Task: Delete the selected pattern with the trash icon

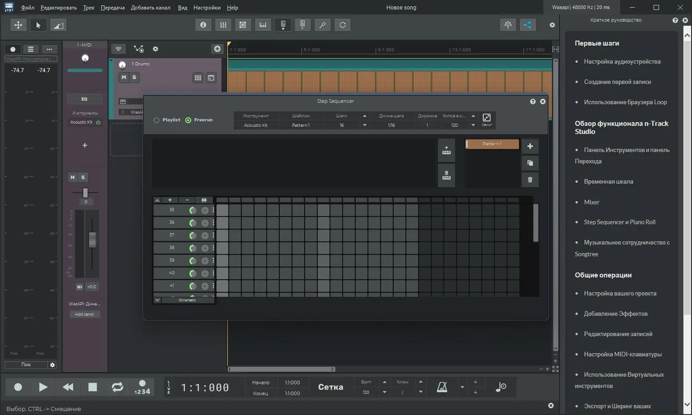Action: [x=530, y=180]
